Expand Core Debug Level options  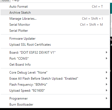click(x=55, y=73)
